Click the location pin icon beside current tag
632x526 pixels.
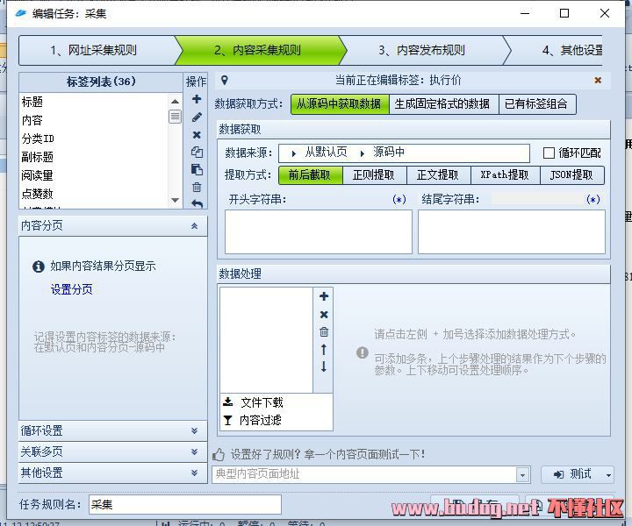225,81
